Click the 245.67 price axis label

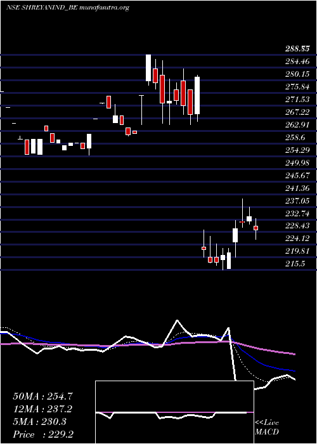pyautogui.click(x=297, y=176)
